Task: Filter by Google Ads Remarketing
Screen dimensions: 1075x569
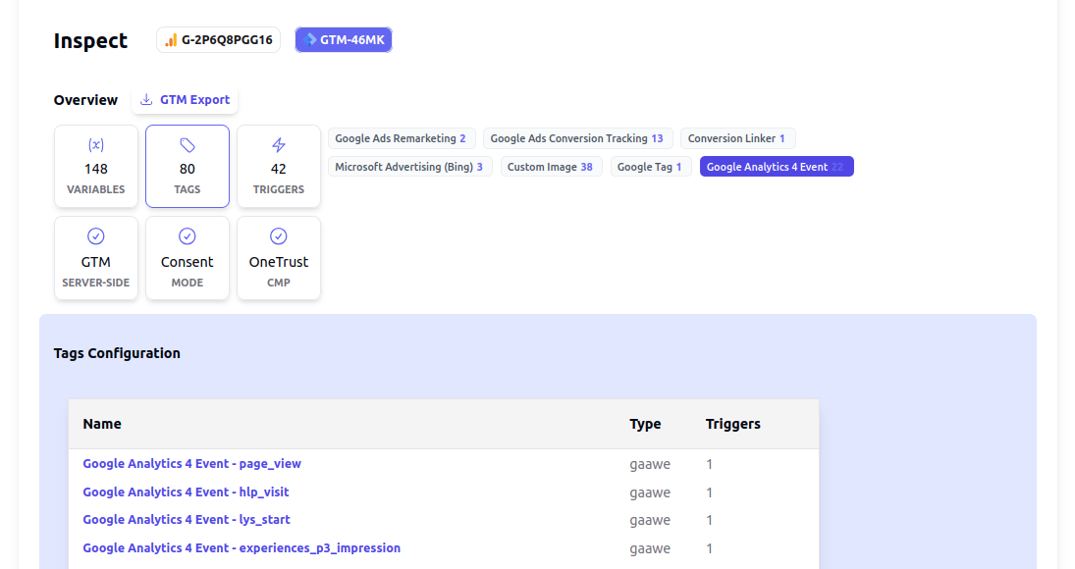Action: 402,138
